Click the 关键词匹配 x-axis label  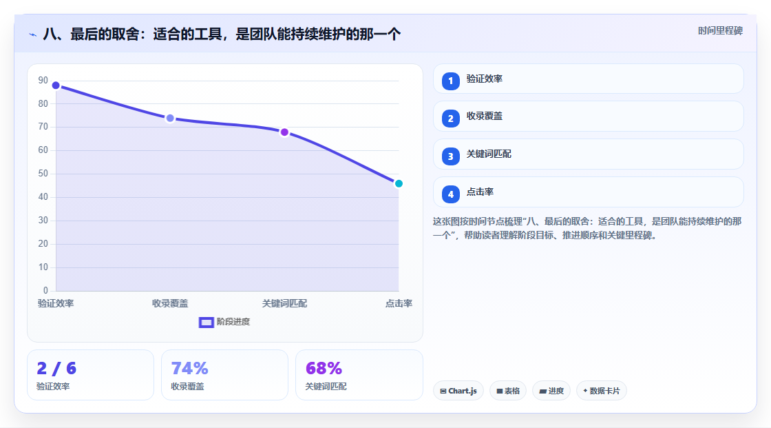(x=284, y=303)
